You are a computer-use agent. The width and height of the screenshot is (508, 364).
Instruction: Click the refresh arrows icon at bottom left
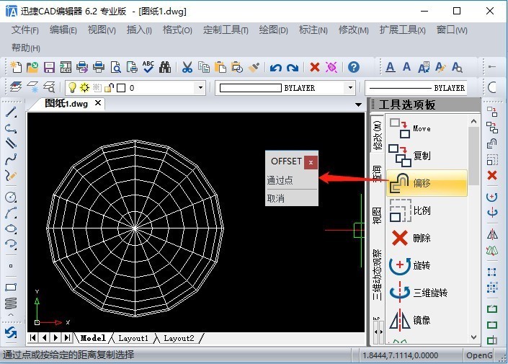pyautogui.click(x=11, y=333)
